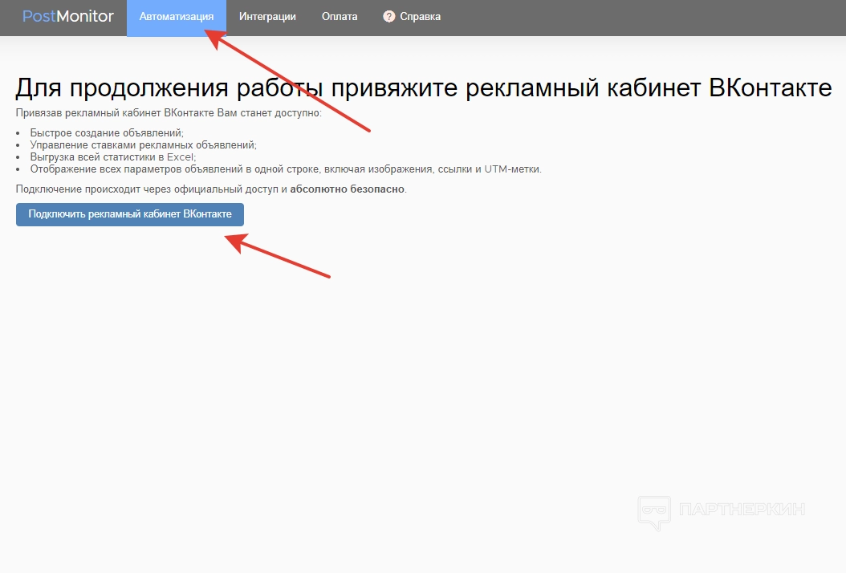The width and height of the screenshot is (846, 573).
Task: Go to the Оплата section
Action: click(340, 17)
